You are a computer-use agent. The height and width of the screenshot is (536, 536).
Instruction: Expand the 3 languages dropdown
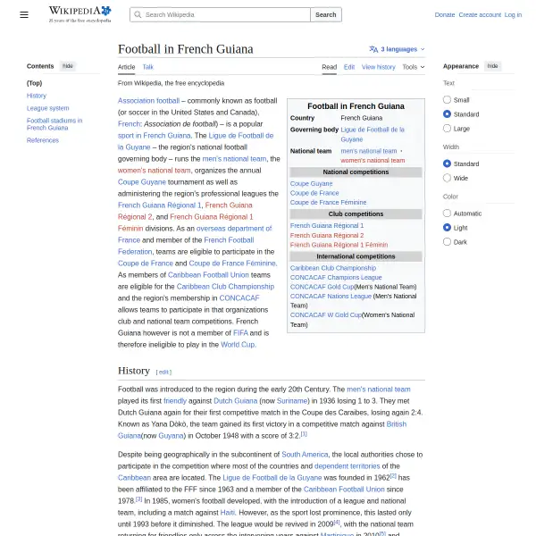tap(397, 49)
